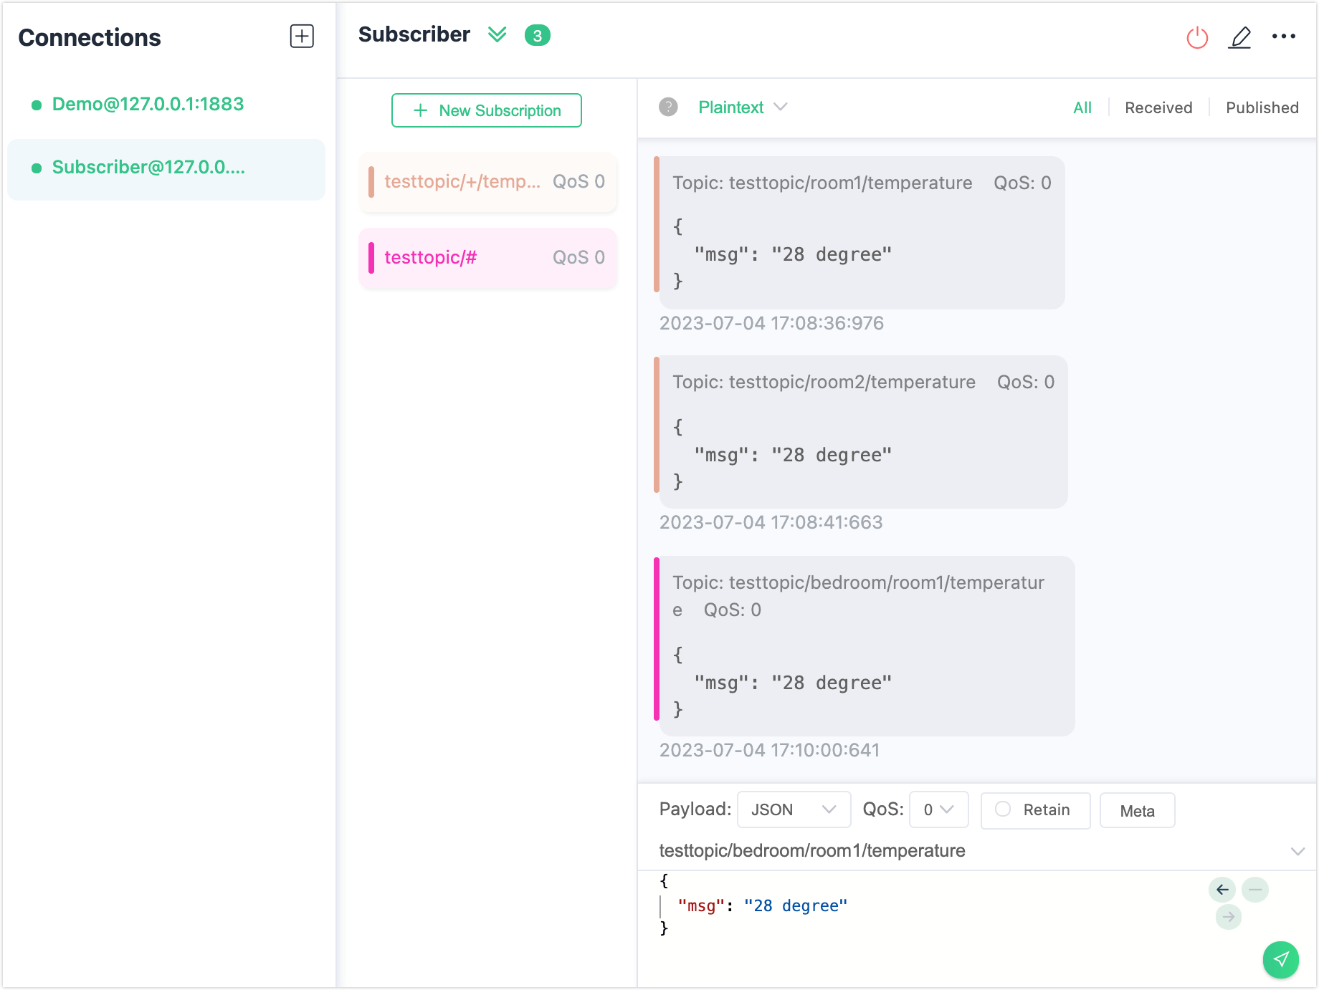Click the topic input field
Screen dimensions: 1319x990
point(968,850)
